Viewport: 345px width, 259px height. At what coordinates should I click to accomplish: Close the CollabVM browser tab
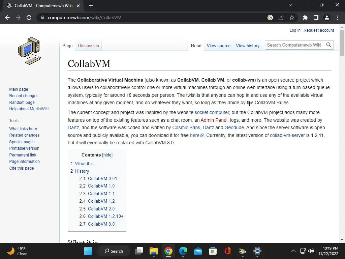tap(78, 6)
